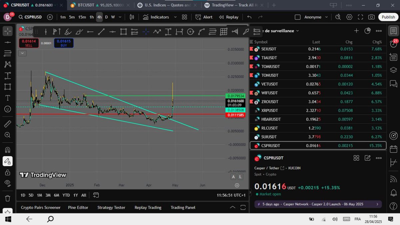Viewport: 400px width, 225px height.
Task: Toggle the red flag on SEIUSDT row
Action: [251, 49]
